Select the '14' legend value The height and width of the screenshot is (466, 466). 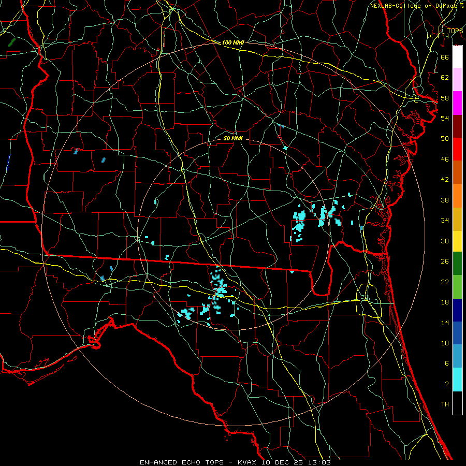(445, 323)
